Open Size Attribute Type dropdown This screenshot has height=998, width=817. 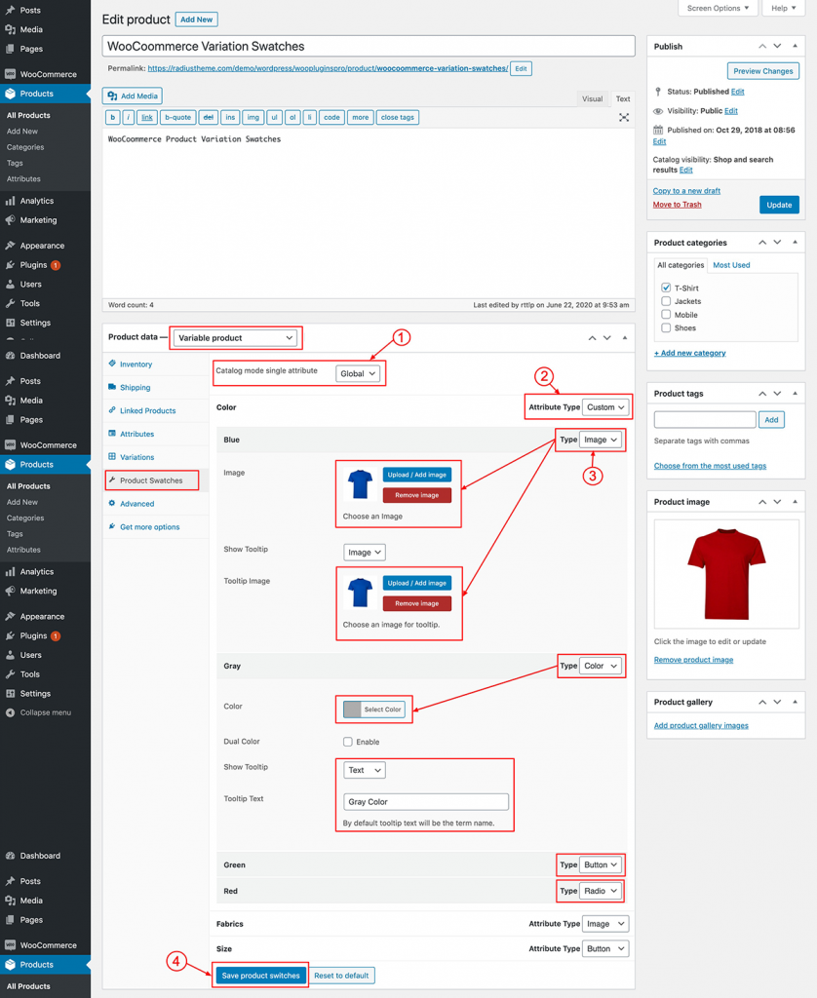click(605, 948)
